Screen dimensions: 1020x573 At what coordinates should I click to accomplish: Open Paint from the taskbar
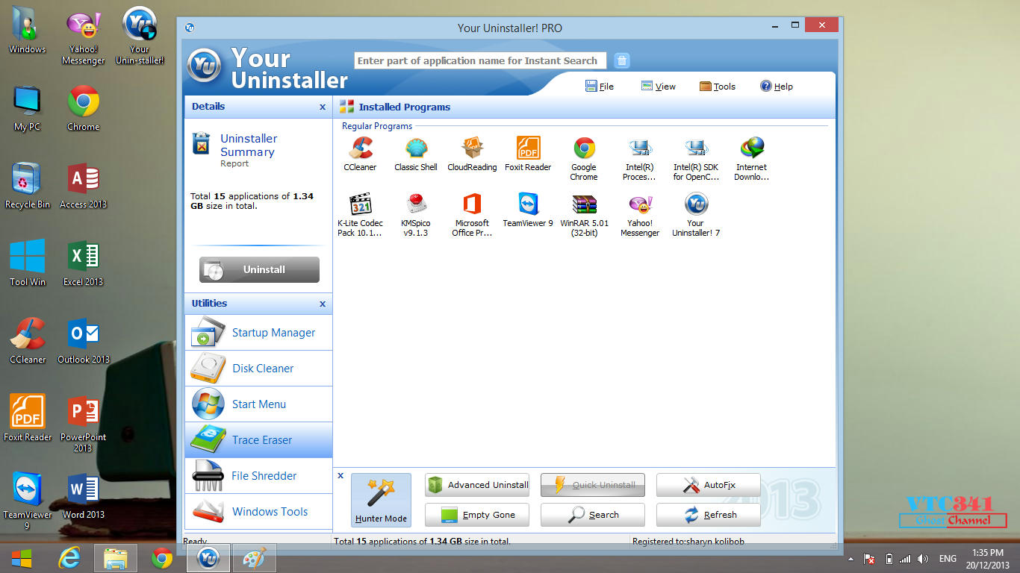[x=255, y=558]
